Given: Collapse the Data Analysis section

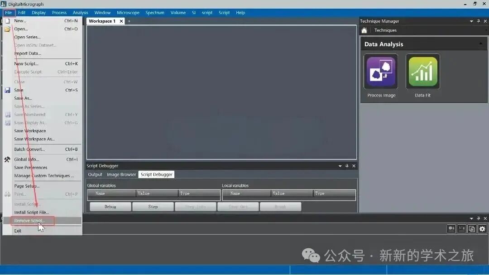Looking at the screenshot, I should (480, 44).
